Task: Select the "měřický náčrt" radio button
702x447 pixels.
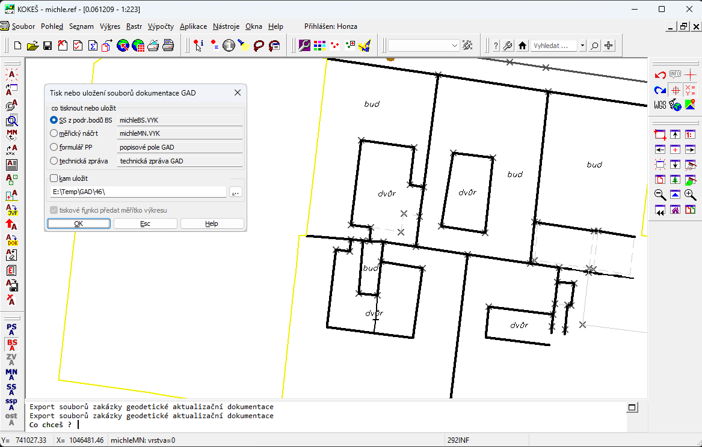Action: 54,133
